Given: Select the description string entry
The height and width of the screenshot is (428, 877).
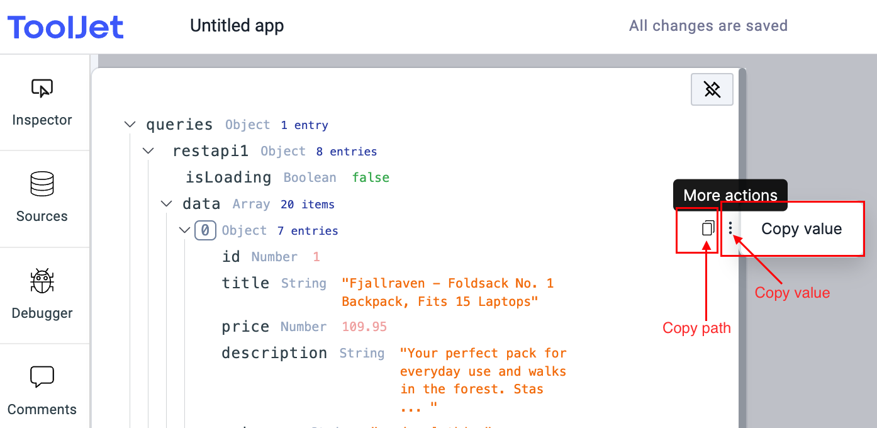Looking at the screenshot, I should coord(274,353).
